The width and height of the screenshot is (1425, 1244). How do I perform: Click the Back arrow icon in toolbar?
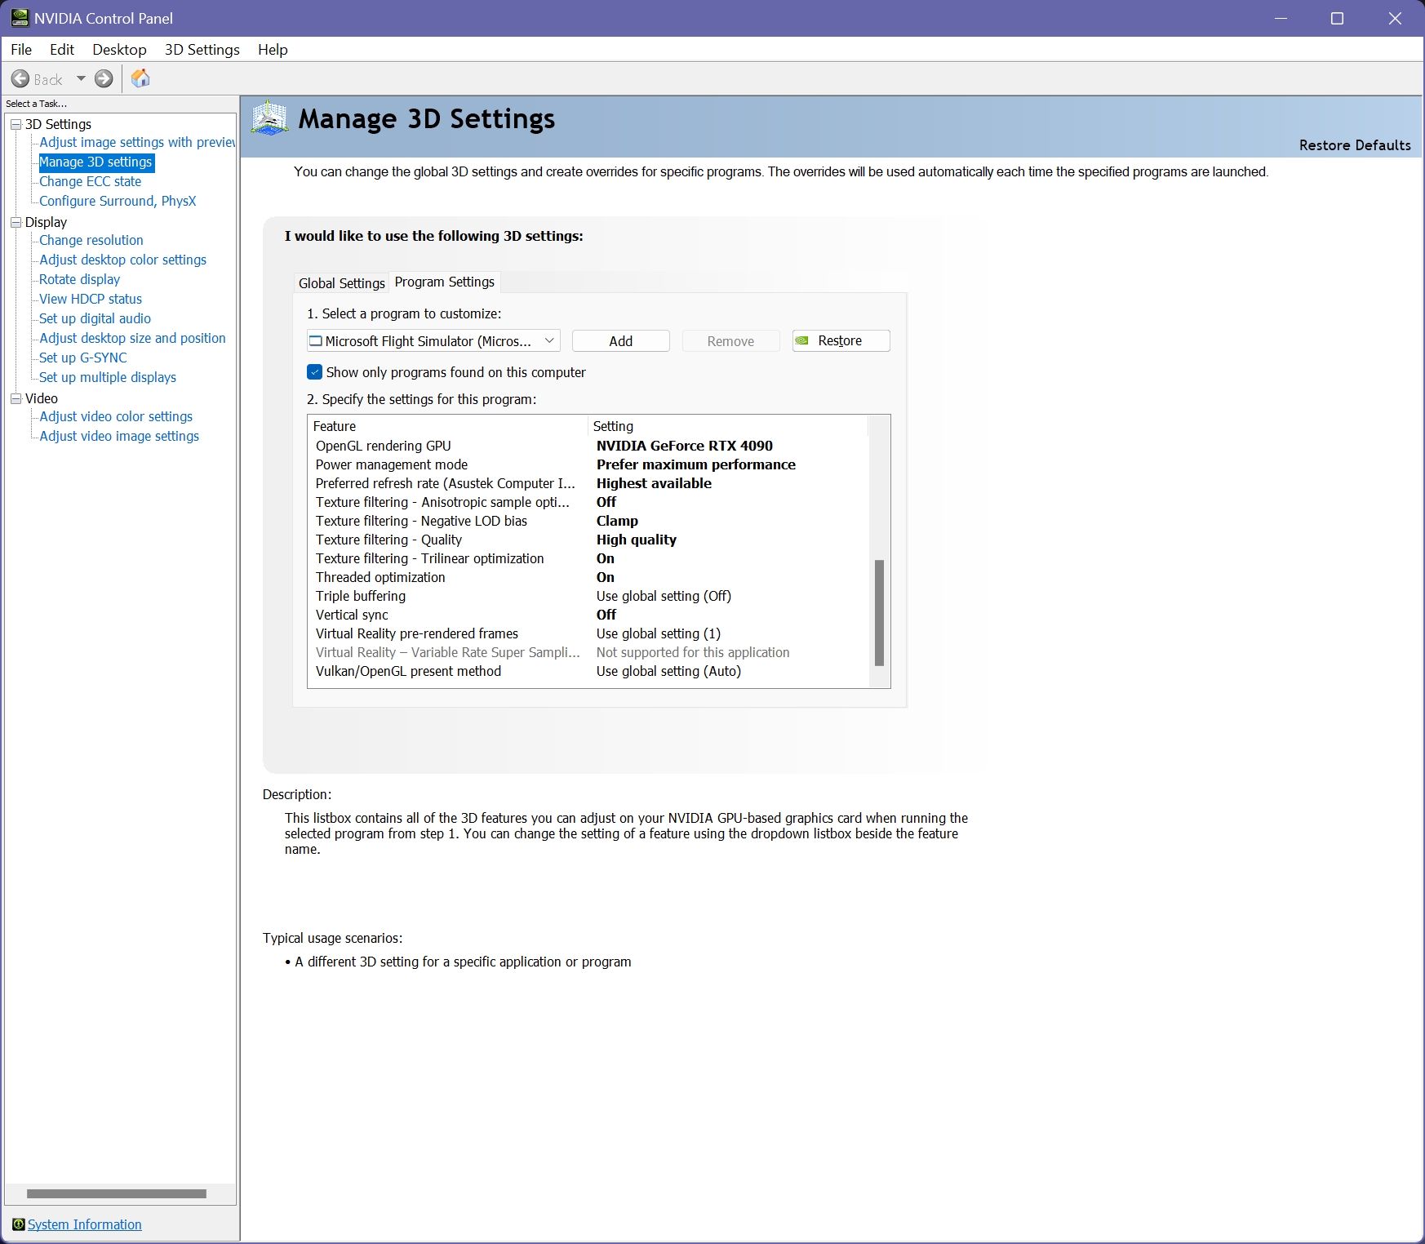20,79
